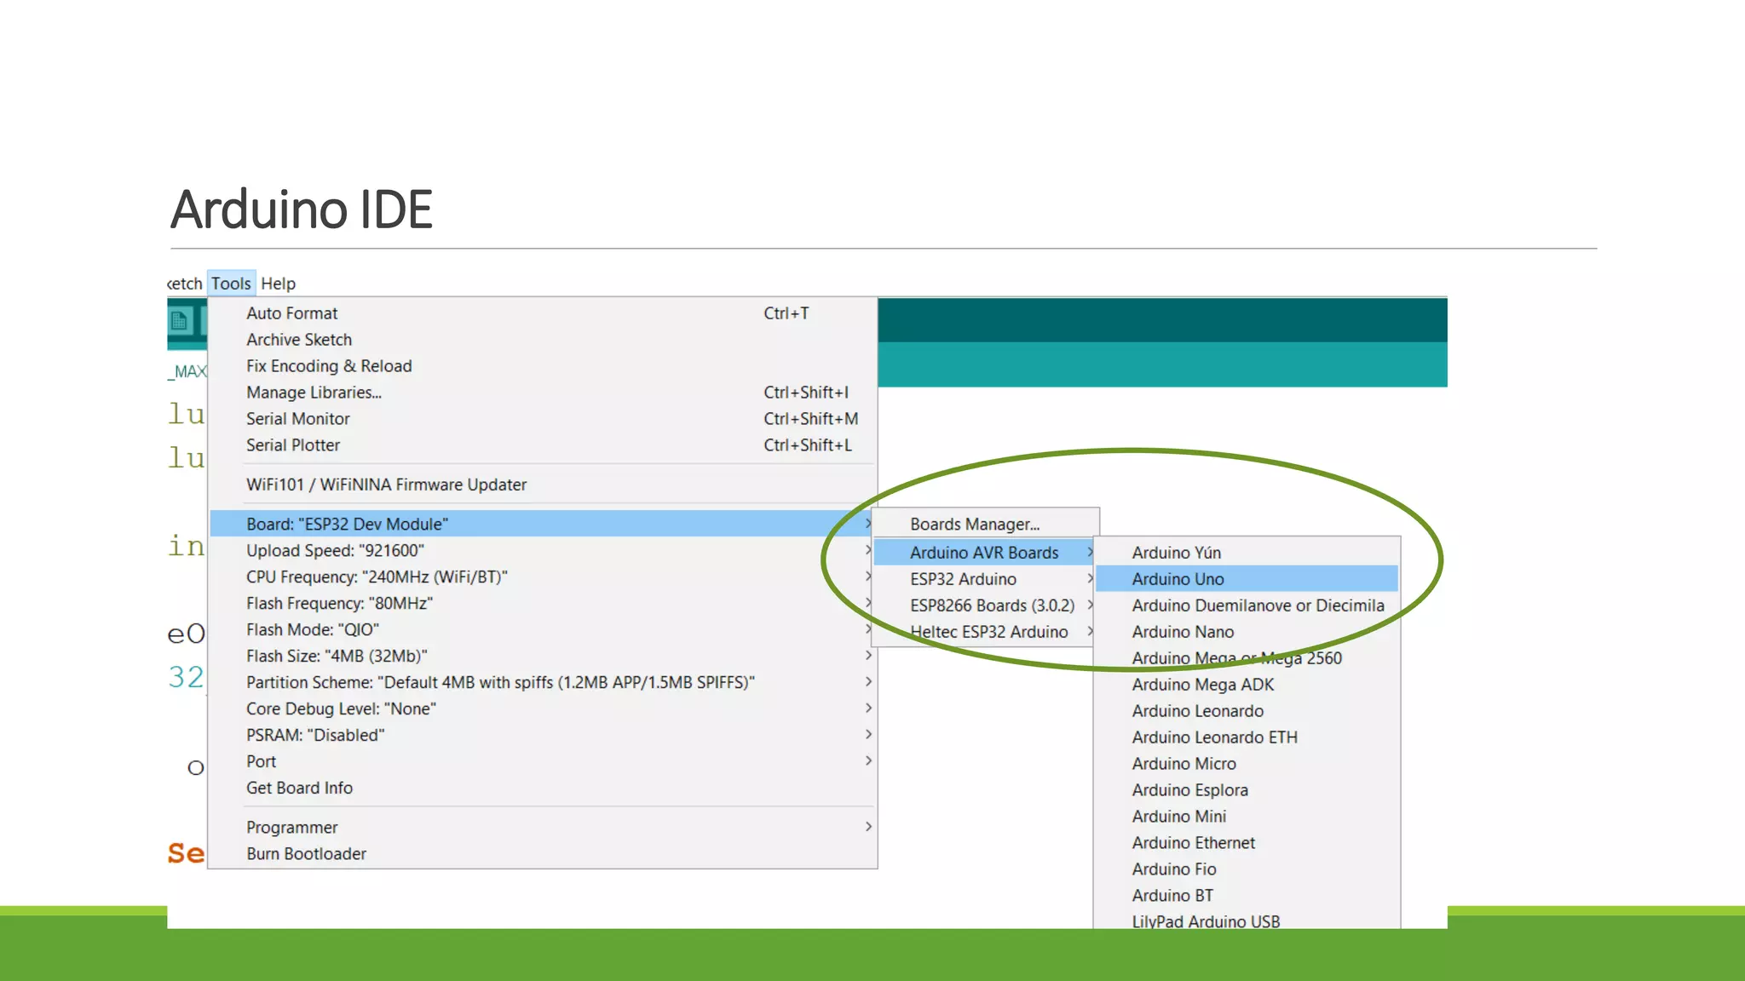1745x981 pixels.
Task: Select the Arduino Yún board
Action: point(1247,553)
